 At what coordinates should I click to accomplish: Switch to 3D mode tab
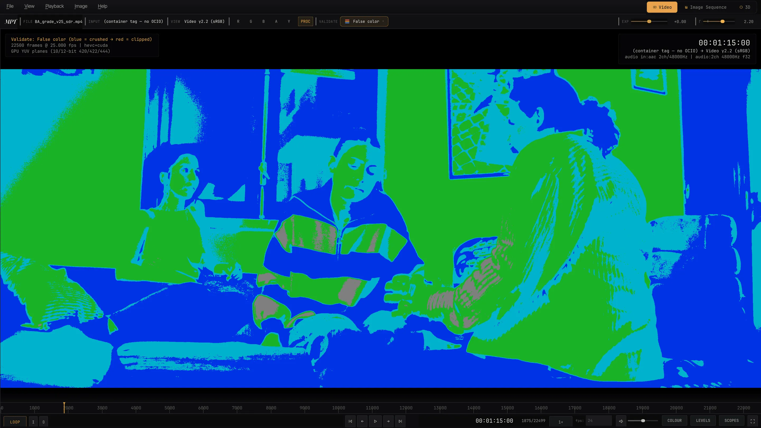pyautogui.click(x=745, y=7)
